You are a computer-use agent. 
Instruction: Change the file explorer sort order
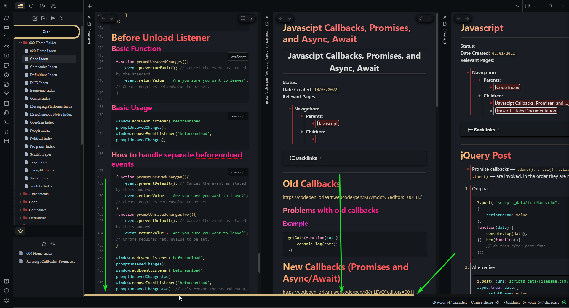[x=52, y=18]
